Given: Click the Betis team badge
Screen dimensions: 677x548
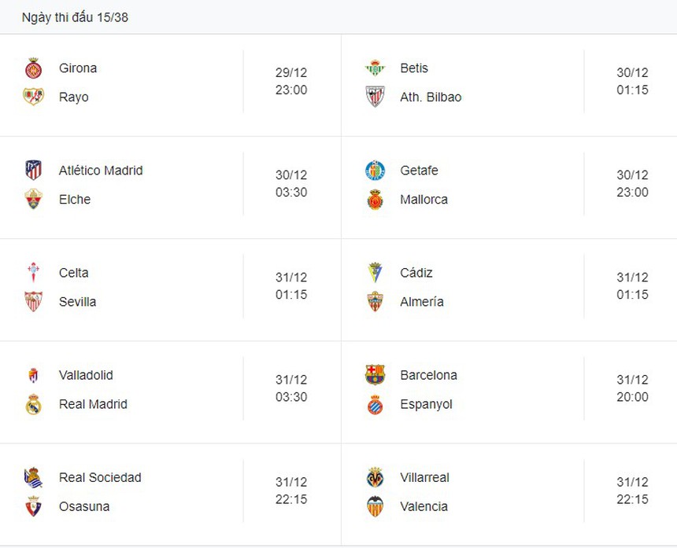Looking at the screenshot, I should point(375,68).
